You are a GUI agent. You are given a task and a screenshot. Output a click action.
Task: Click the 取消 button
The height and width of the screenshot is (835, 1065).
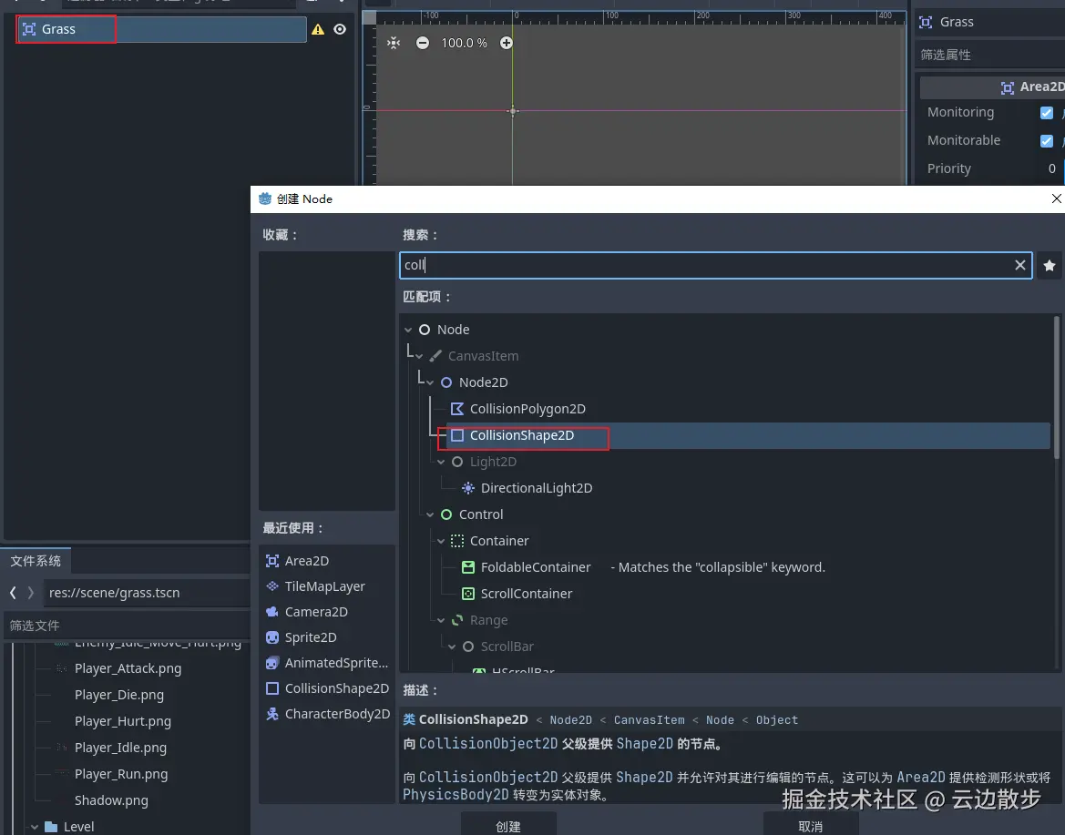[810, 826]
